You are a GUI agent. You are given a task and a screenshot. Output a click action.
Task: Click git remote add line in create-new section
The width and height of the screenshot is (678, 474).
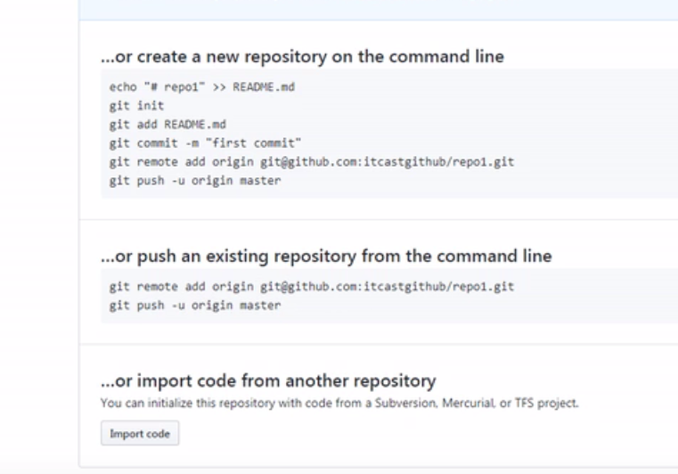click(x=311, y=161)
